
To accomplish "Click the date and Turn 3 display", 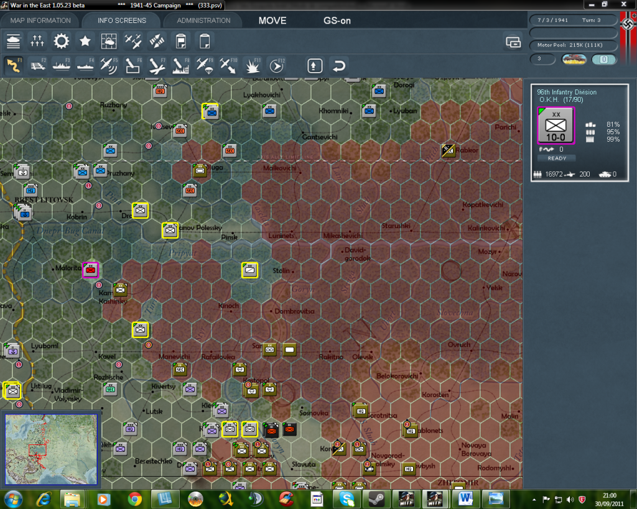I will click(573, 20).
